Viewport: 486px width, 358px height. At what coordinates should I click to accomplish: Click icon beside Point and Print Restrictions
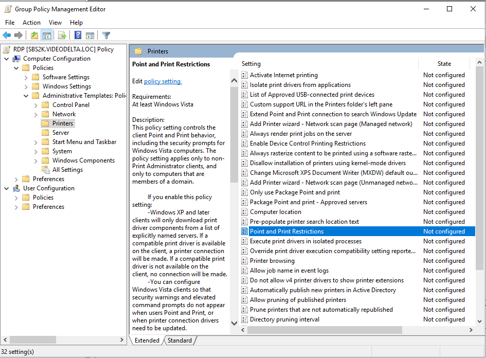245,231
